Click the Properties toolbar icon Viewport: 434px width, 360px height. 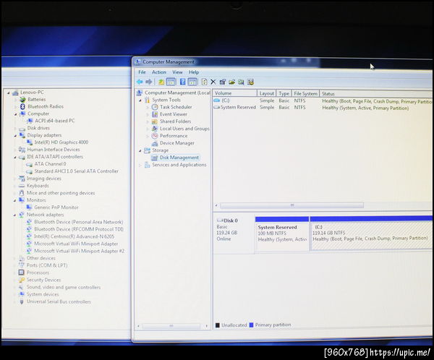click(222, 82)
